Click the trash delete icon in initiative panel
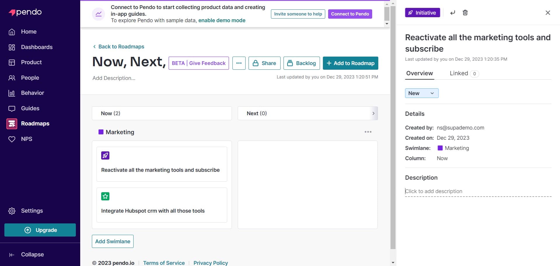560x266 pixels. point(465,13)
